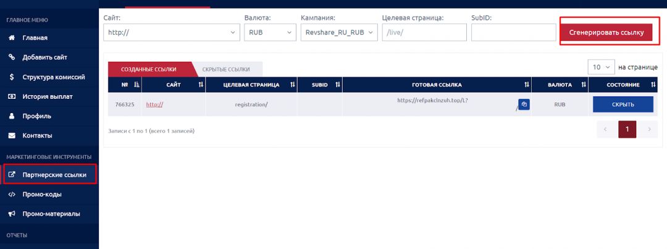
Task: Click the megaphone icon beside Промо-материалы
Action: (x=12, y=214)
